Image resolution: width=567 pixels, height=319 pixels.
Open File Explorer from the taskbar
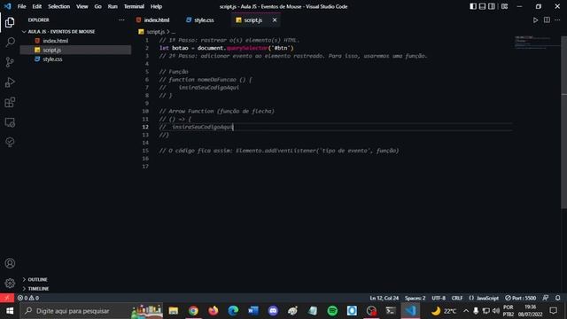(174, 311)
